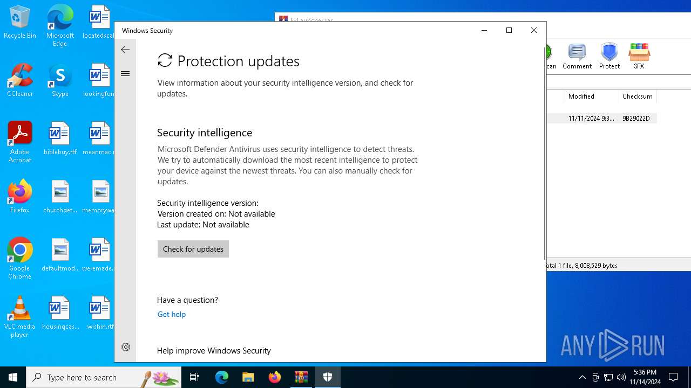Open Firefox from the taskbar
Screen dimensions: 691x388
275,377
